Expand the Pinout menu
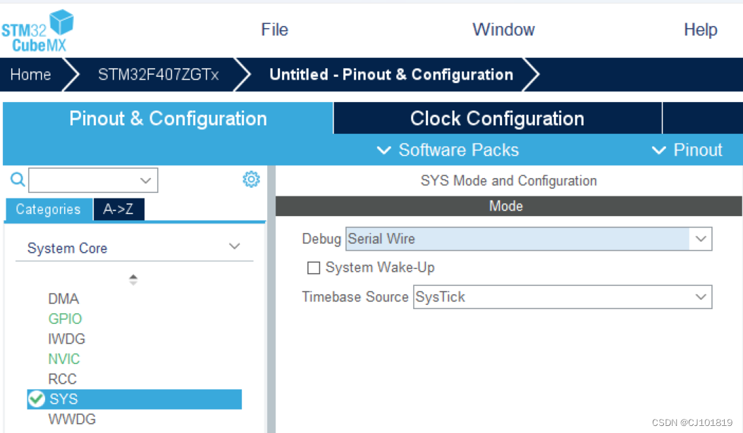The width and height of the screenshot is (743, 433). point(687,150)
